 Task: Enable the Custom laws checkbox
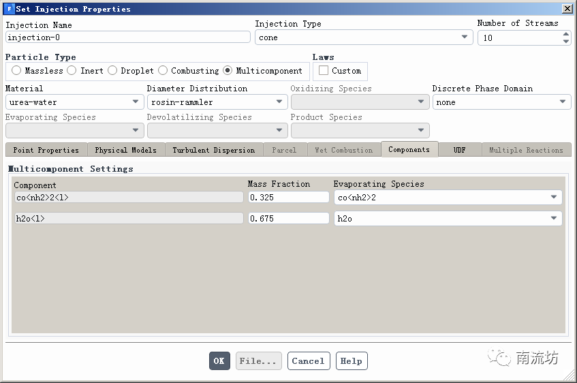pyautogui.click(x=324, y=71)
